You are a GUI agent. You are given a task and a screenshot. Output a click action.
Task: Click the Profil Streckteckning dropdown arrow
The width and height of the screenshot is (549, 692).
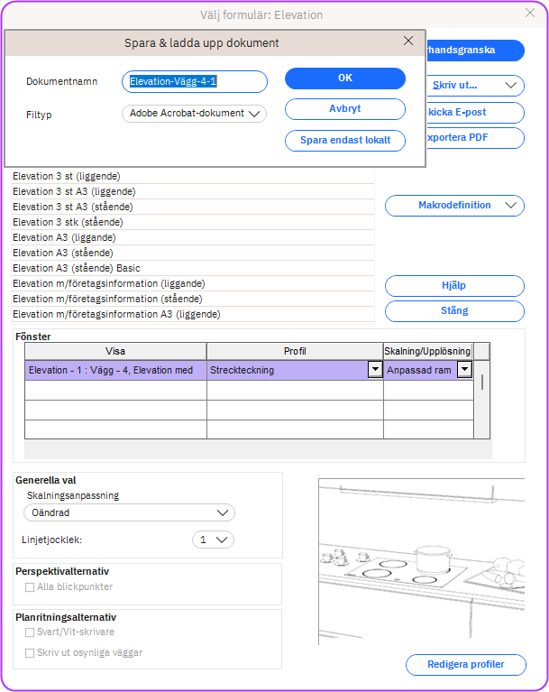[x=374, y=370]
